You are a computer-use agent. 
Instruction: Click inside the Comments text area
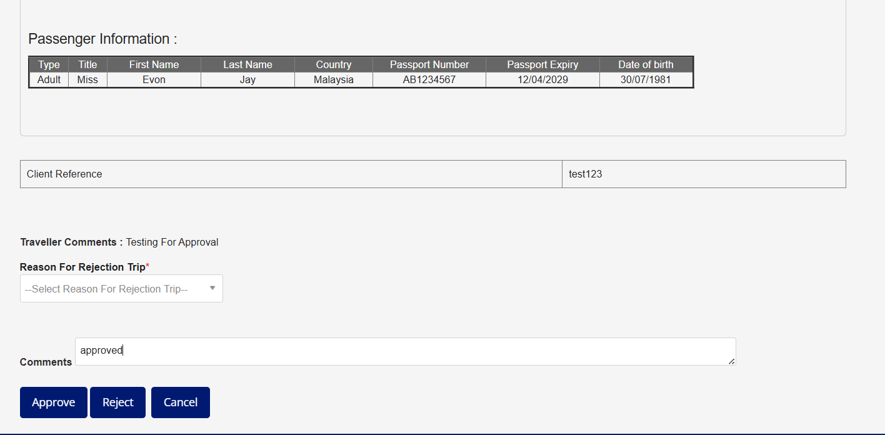(x=375, y=351)
